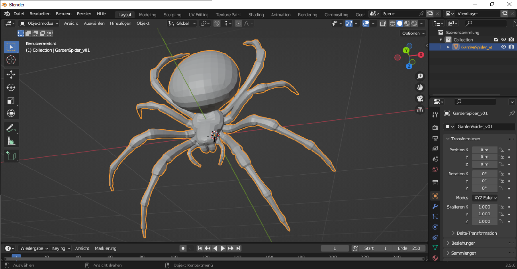Open the Bearbeiten menu

coord(40,14)
